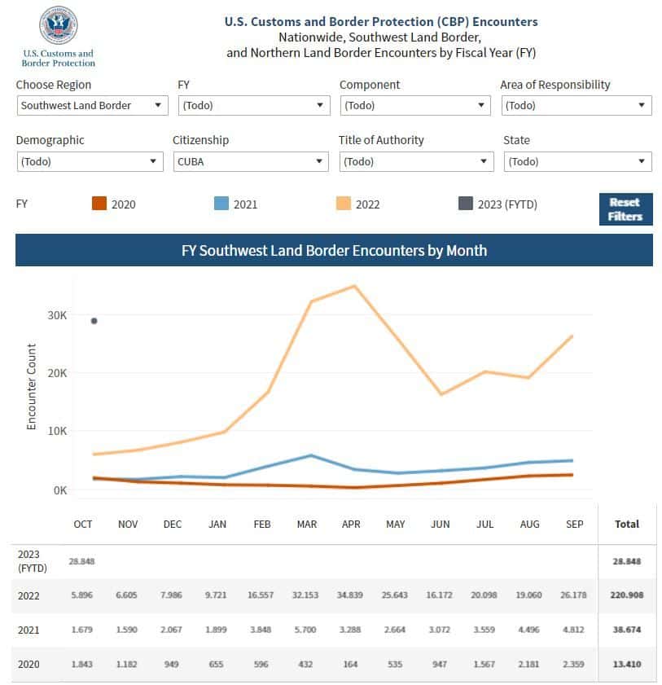This screenshot has height=685, width=662.
Task: Select the 2021 blue legend swatch
Action: pyautogui.click(x=221, y=204)
